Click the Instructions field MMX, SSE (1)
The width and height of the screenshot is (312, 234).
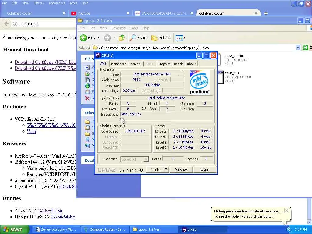[x=167, y=117]
